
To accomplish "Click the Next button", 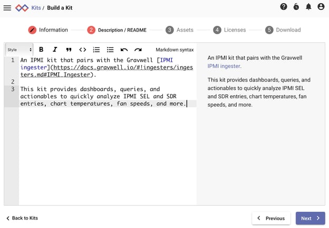I will [311, 218].
